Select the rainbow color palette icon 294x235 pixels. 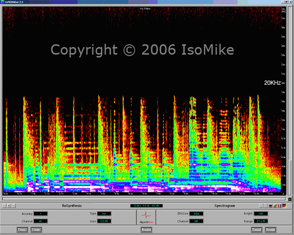[279, 206]
